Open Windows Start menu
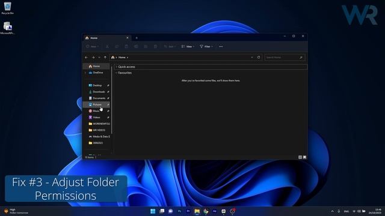This screenshot has width=385, height=216. (x=153, y=211)
